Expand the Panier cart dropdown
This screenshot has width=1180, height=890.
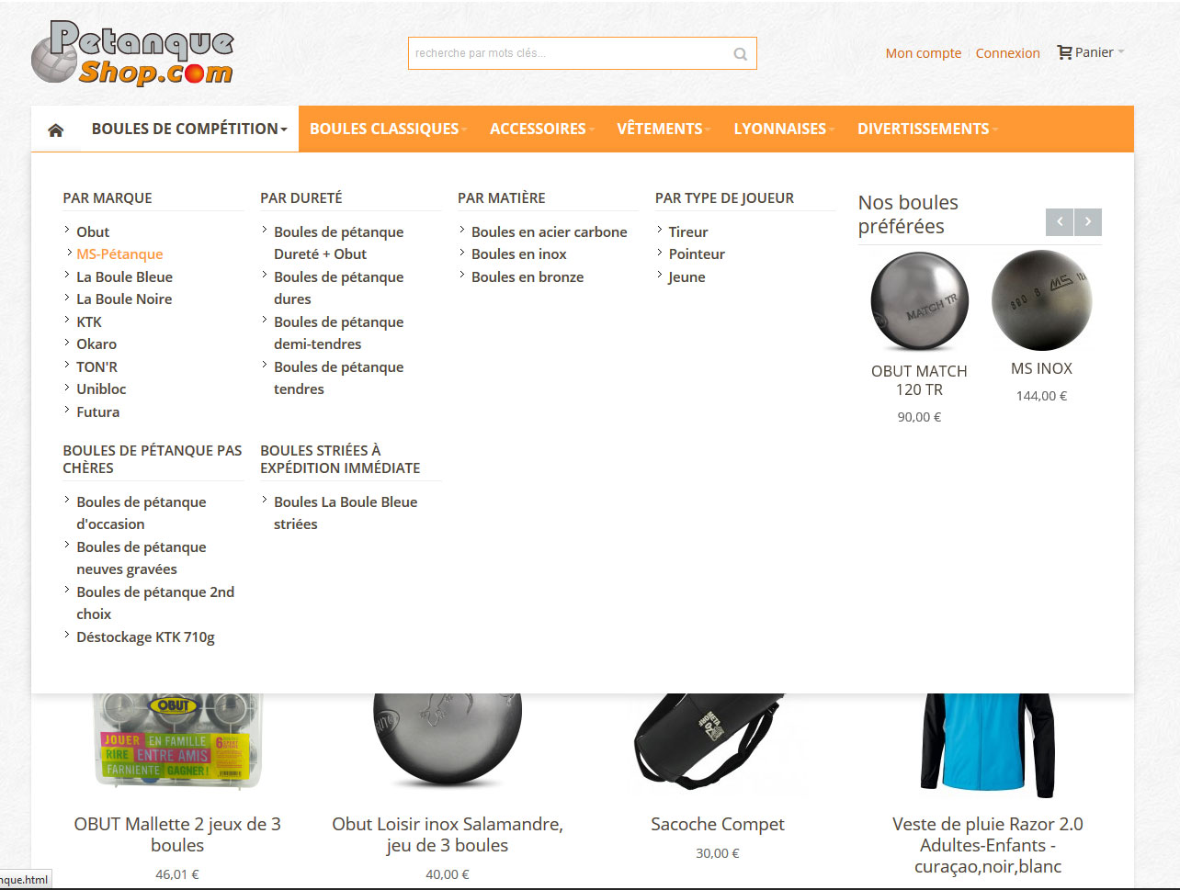(1091, 52)
